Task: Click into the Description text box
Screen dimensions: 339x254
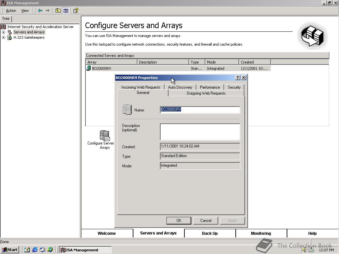Action: coord(200,132)
